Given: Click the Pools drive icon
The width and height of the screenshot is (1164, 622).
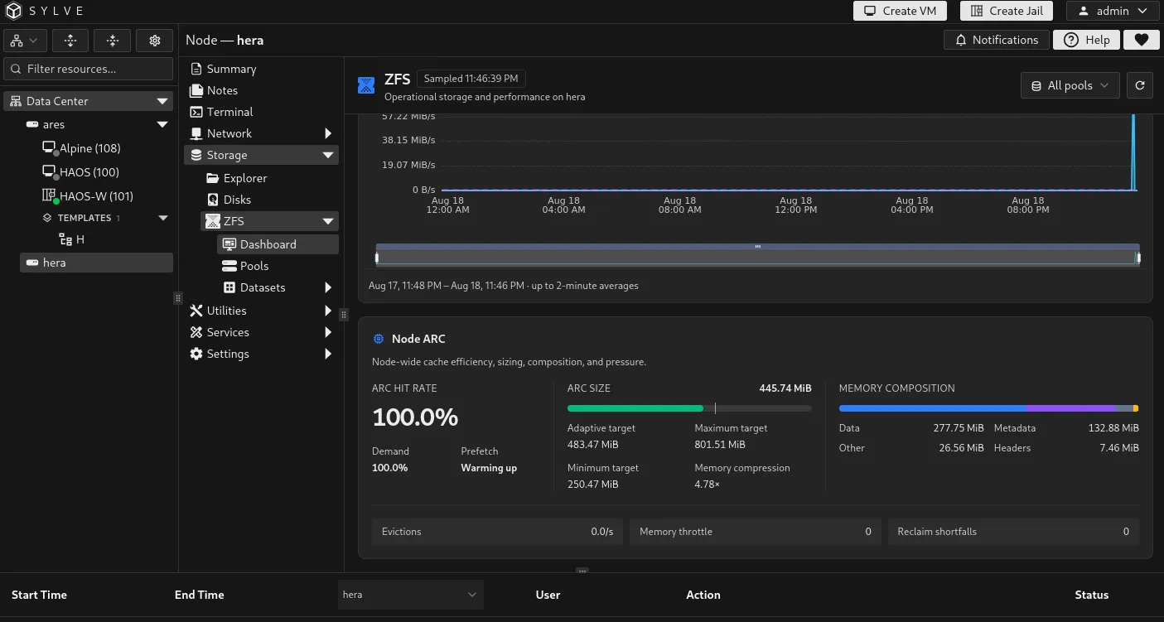Looking at the screenshot, I should [229, 266].
